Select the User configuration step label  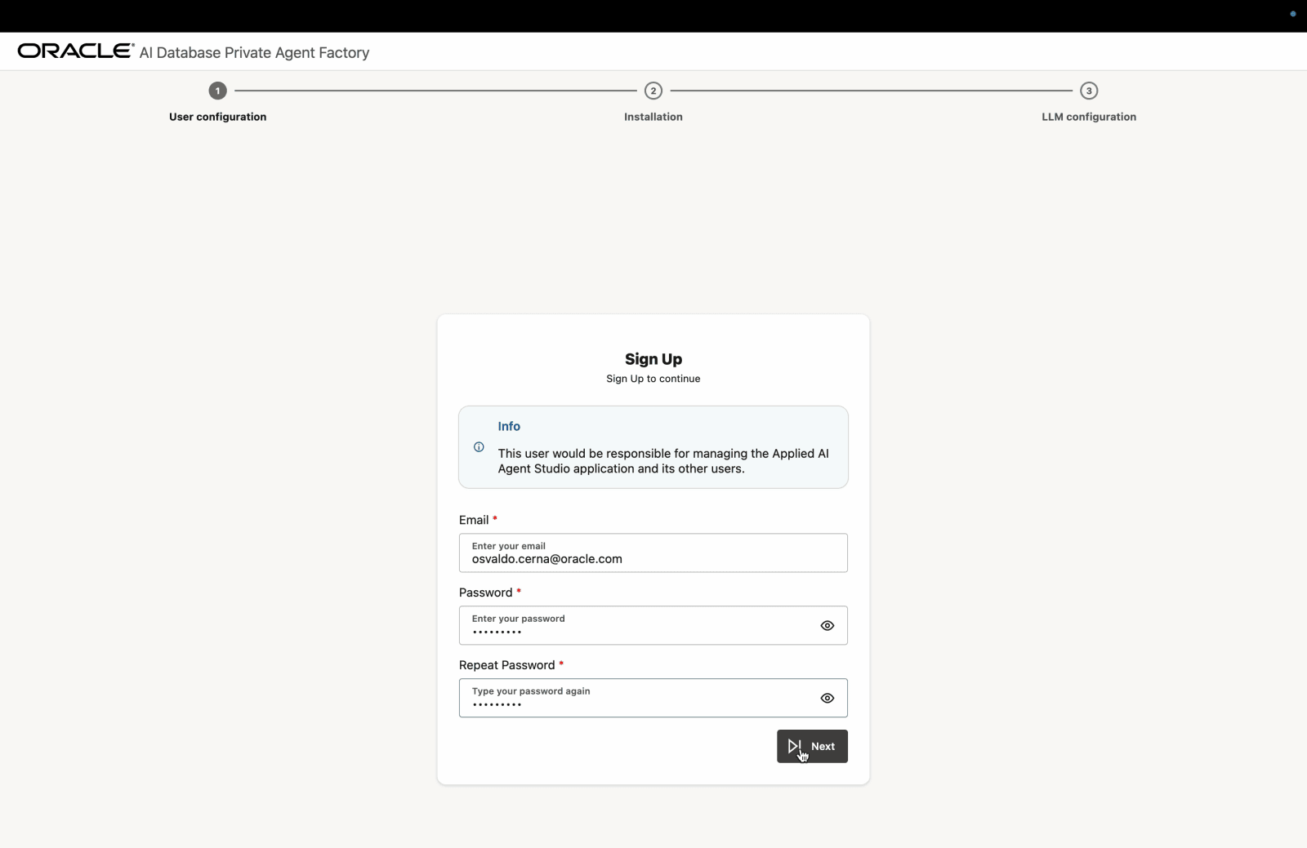tap(217, 117)
